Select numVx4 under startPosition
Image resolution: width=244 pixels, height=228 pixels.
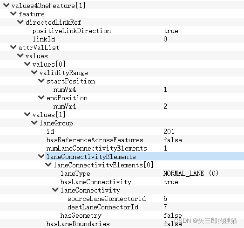[122, 89]
